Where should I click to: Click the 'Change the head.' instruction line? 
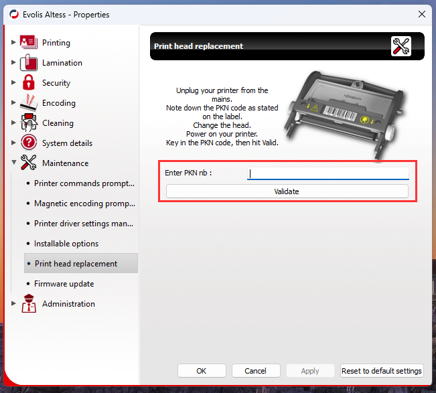[x=222, y=125]
